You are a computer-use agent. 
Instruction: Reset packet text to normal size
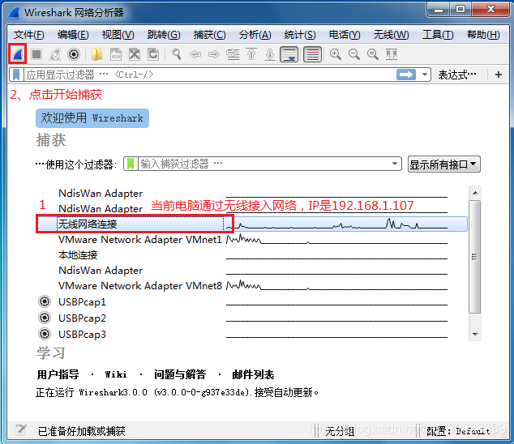(373, 54)
